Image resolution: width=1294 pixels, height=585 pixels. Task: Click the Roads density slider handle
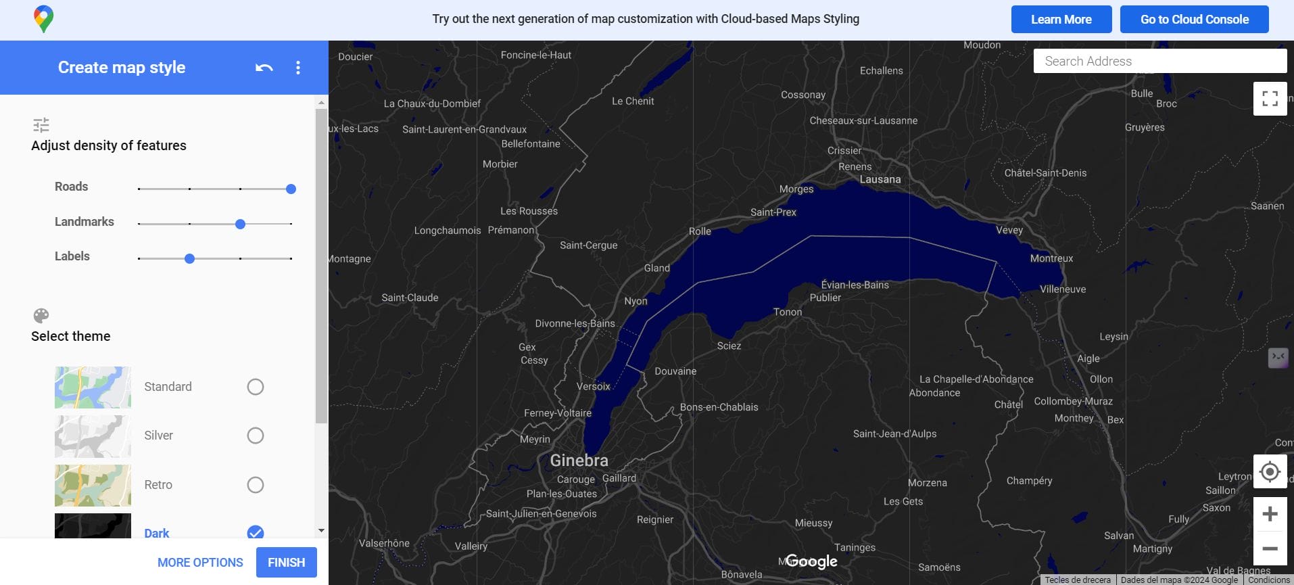[x=291, y=189]
